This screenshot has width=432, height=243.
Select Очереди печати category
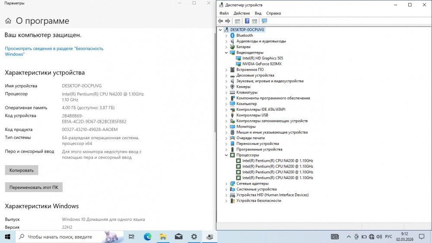[x=250, y=138]
